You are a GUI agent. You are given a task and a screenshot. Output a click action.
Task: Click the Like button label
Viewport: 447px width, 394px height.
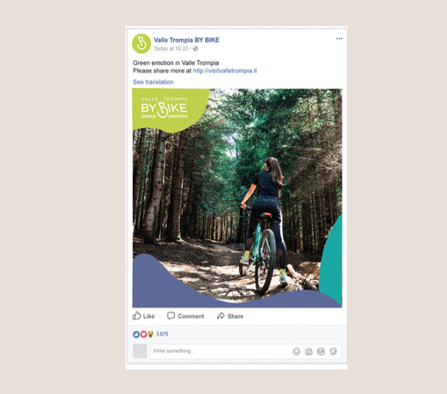tap(149, 316)
